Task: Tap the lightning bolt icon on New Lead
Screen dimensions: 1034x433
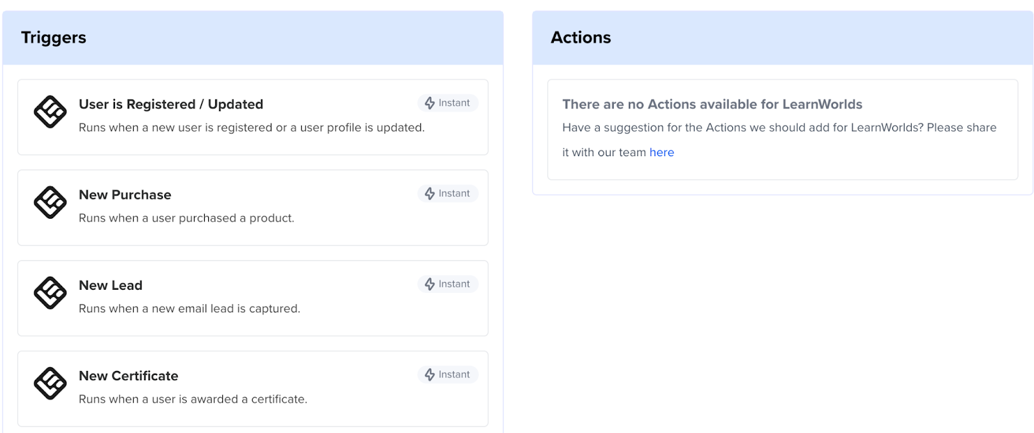Action: (x=430, y=284)
